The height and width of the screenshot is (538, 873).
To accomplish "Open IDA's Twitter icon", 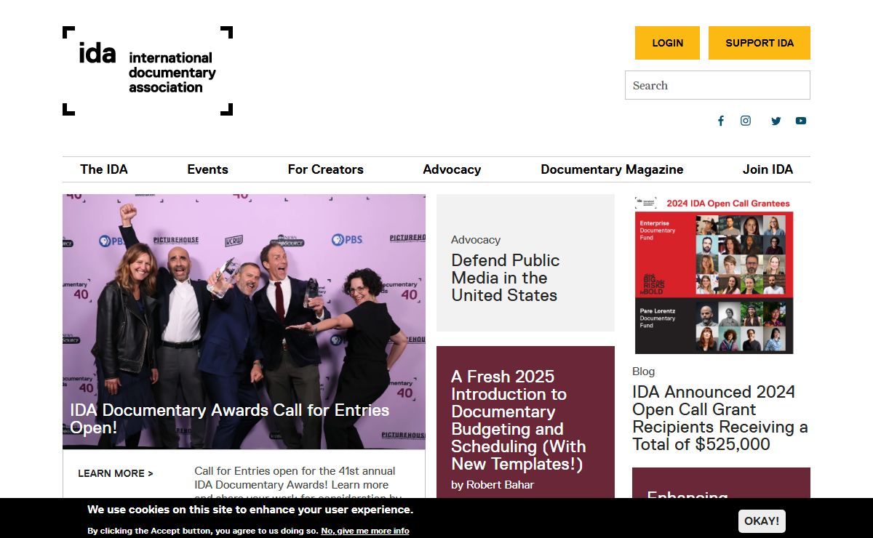I will pos(776,121).
